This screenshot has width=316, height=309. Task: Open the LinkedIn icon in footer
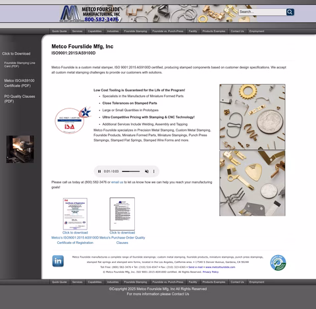click(58, 261)
